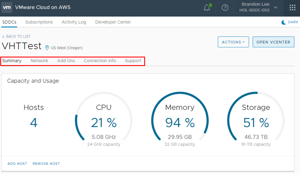This screenshot has width=300, height=173.
Task: Open the ACTIONS dropdown menu
Action: [233, 42]
